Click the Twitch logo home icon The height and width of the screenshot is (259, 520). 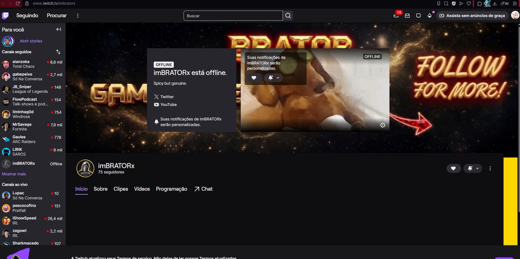(x=5, y=16)
